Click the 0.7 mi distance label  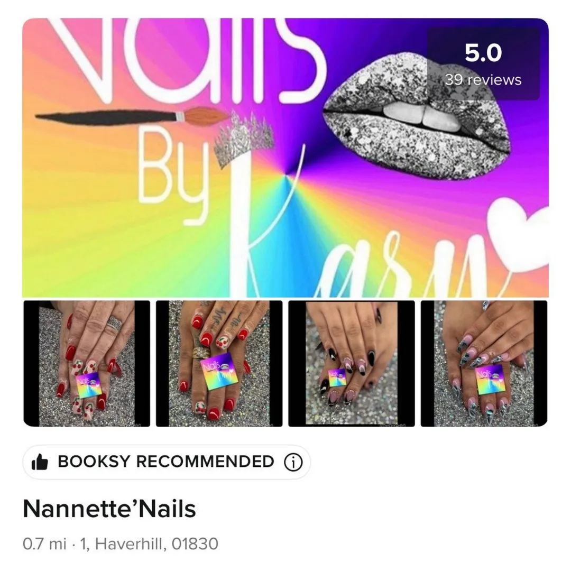coord(44,544)
